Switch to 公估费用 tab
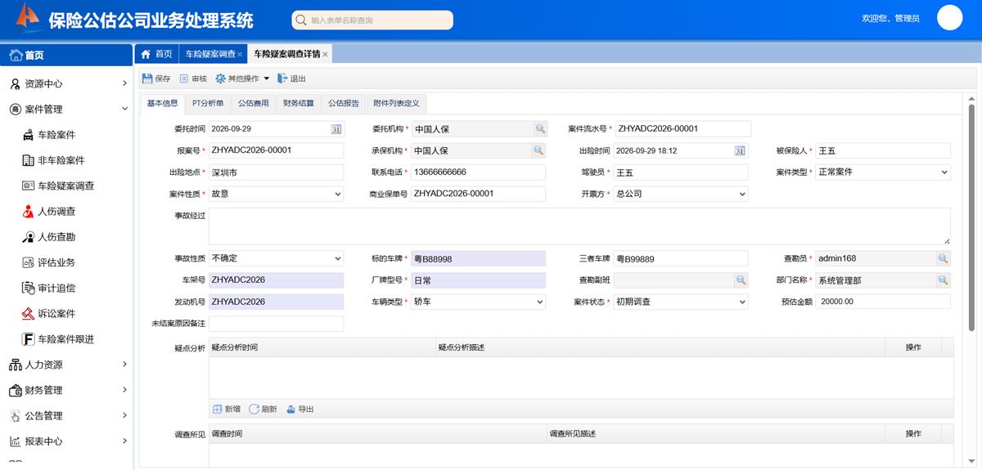 253,104
